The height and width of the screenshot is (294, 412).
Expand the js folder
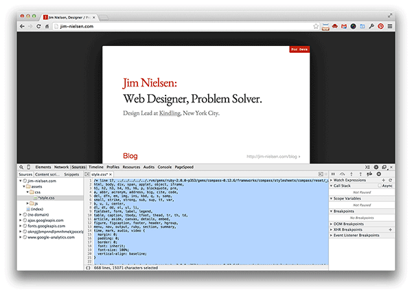pyautogui.click(x=27, y=203)
